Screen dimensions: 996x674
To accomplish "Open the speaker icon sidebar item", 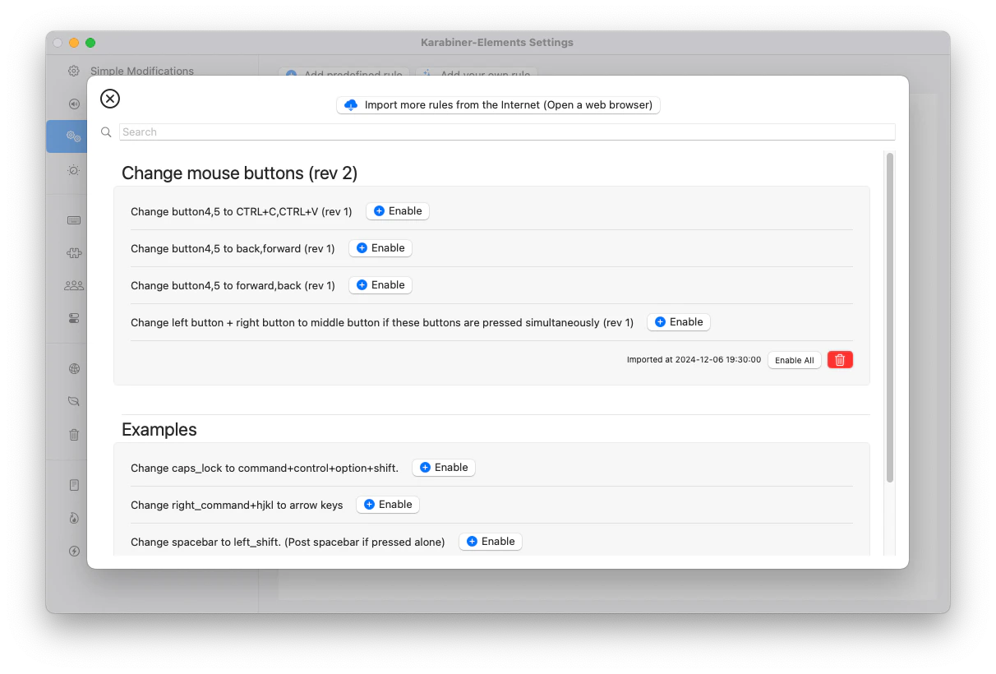I will pyautogui.click(x=74, y=104).
